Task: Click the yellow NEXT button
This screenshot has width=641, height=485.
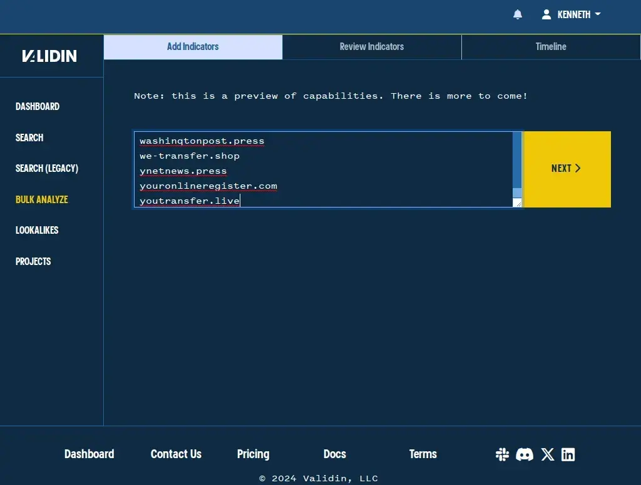Action: click(x=567, y=169)
